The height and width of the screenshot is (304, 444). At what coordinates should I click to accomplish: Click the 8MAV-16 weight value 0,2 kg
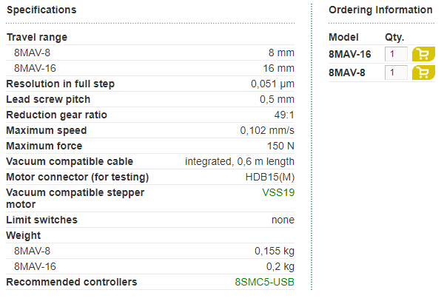[280, 266]
